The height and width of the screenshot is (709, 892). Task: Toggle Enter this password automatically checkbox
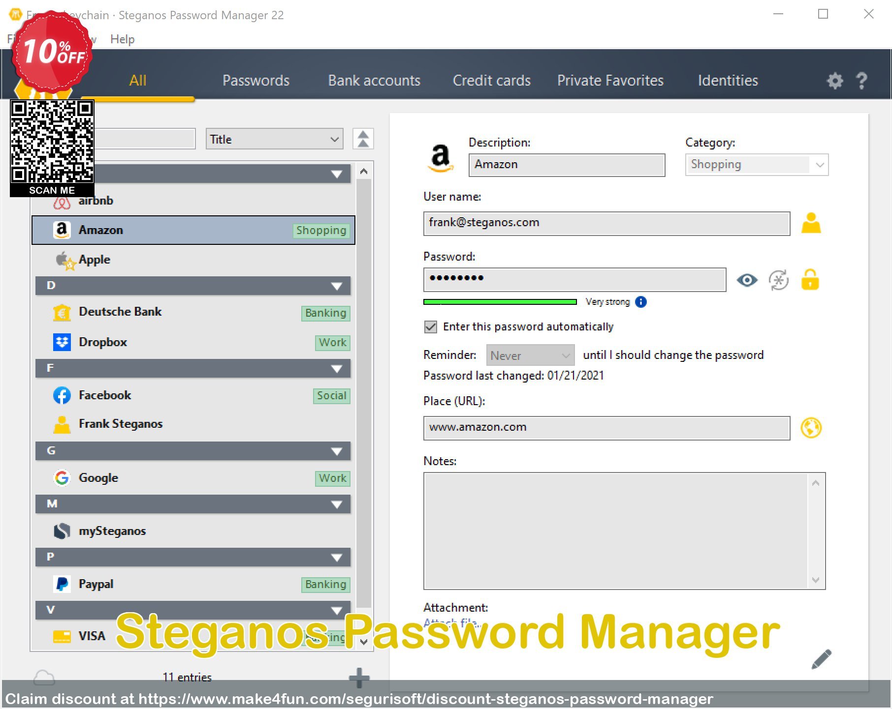(x=431, y=327)
